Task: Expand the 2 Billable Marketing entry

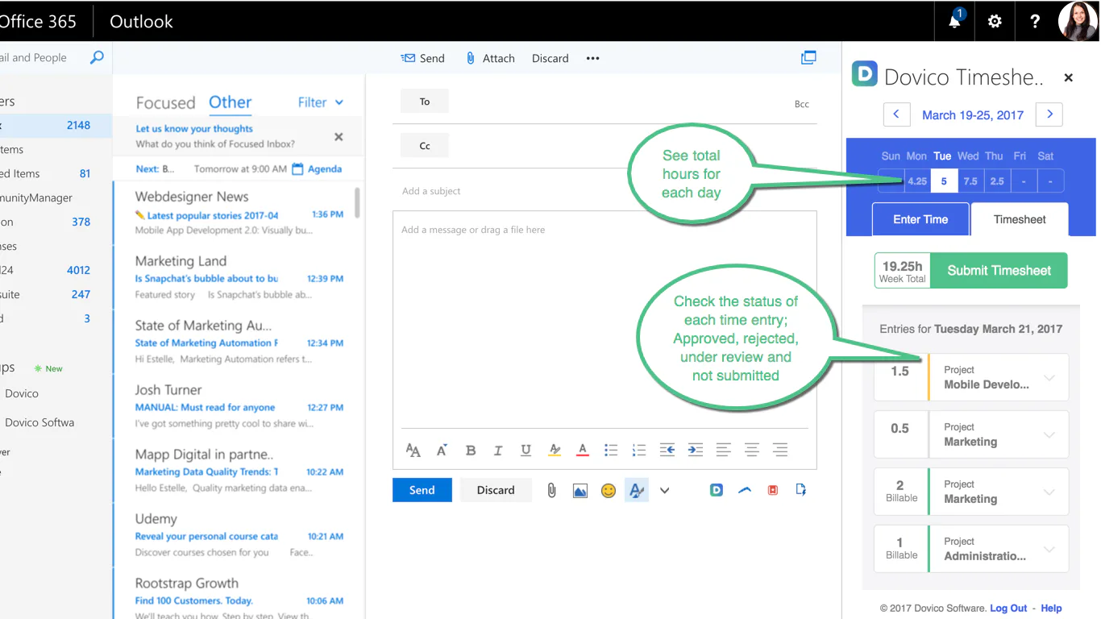Action: [x=1049, y=492]
